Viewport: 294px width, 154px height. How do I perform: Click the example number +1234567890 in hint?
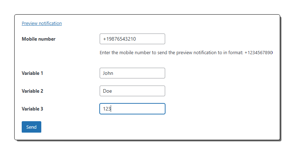pos(258,53)
